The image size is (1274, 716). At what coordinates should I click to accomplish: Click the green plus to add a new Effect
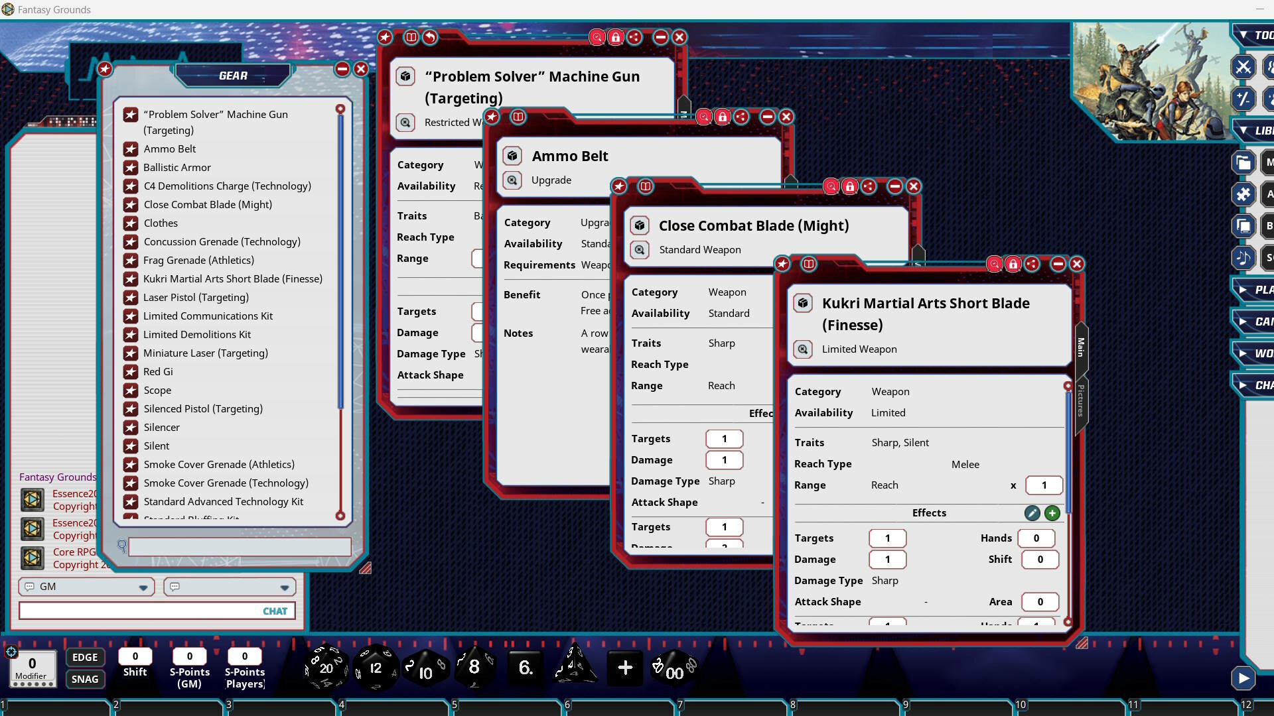[x=1053, y=512]
